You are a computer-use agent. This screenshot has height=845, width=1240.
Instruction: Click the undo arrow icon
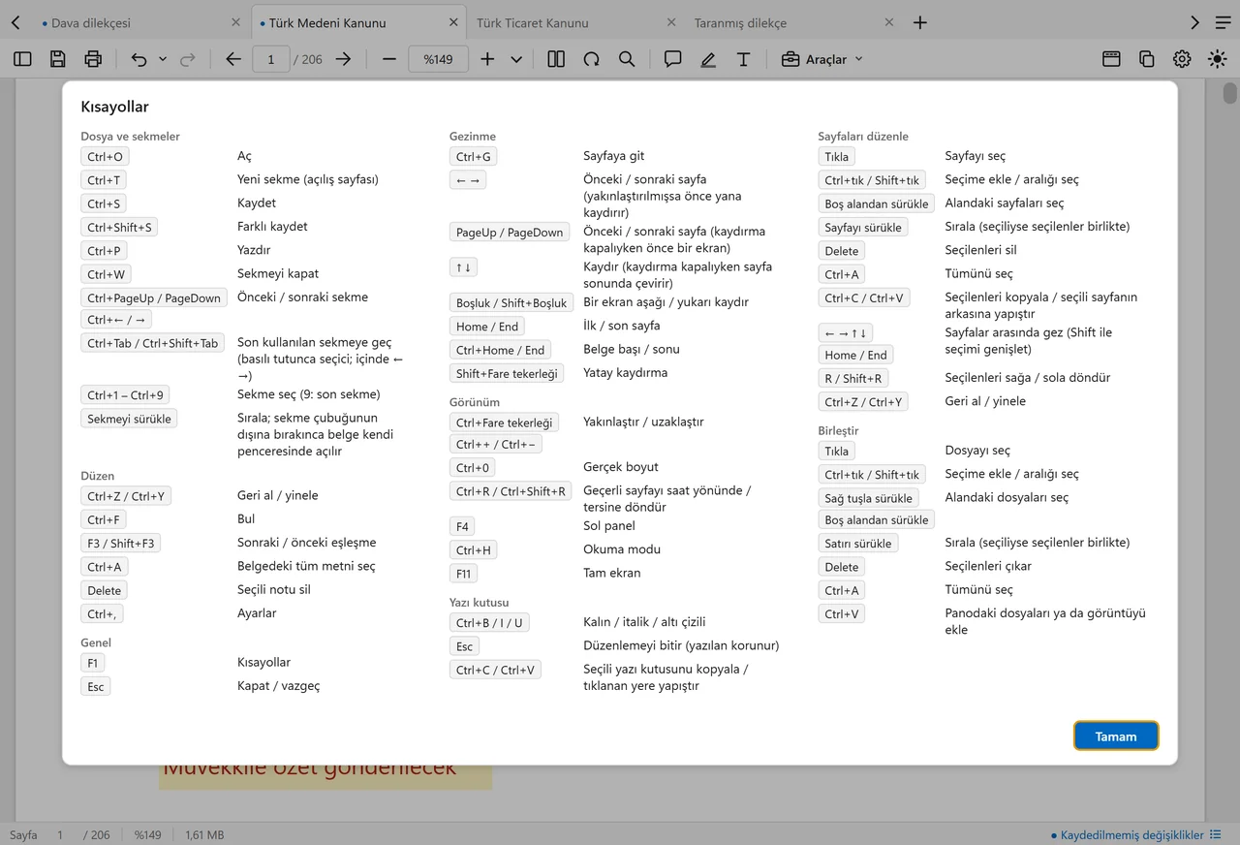pos(139,59)
